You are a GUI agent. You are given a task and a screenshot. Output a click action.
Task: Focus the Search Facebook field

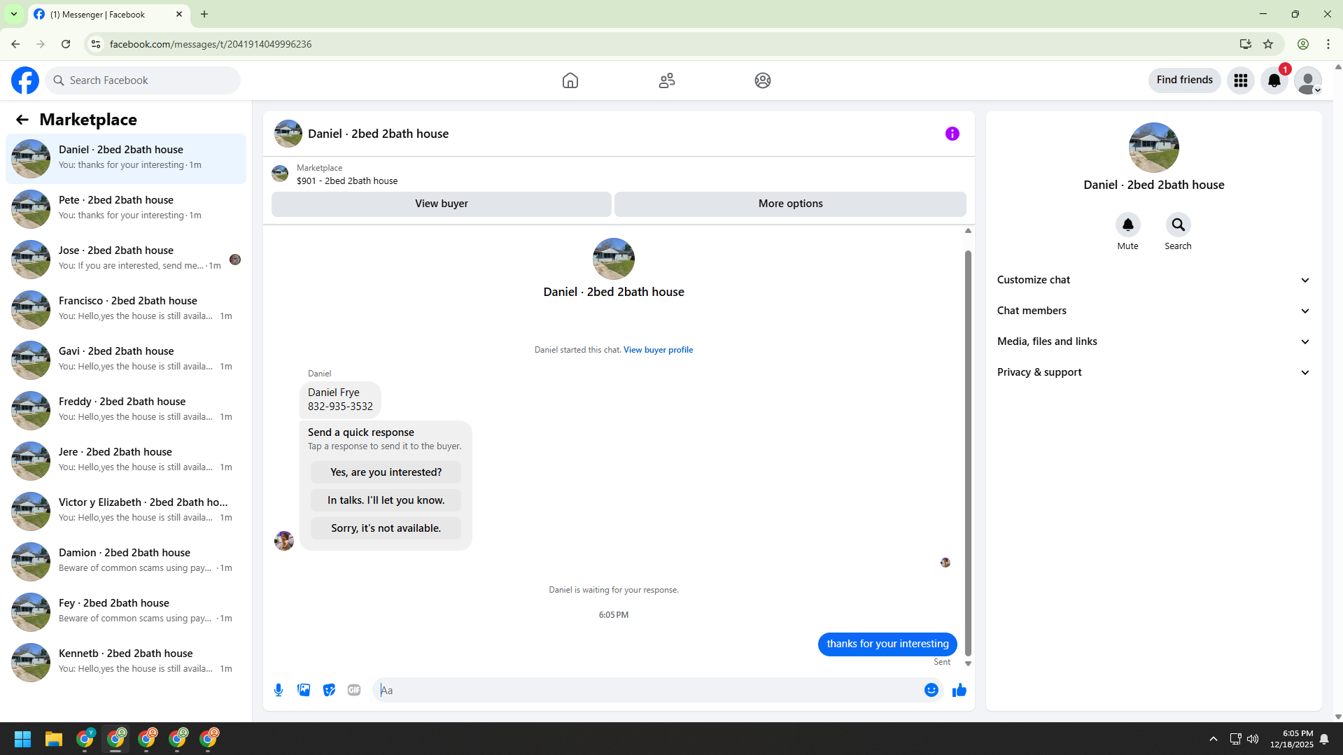tap(143, 80)
